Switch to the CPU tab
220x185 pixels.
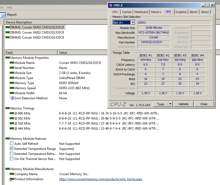115,12
